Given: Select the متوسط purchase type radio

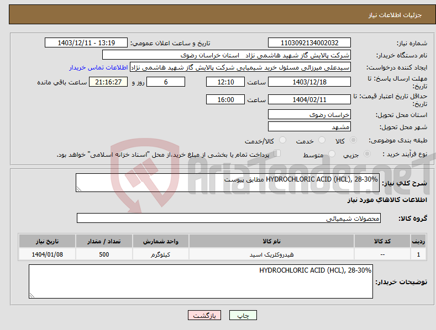Looking at the screenshot, I should [x=332, y=153].
